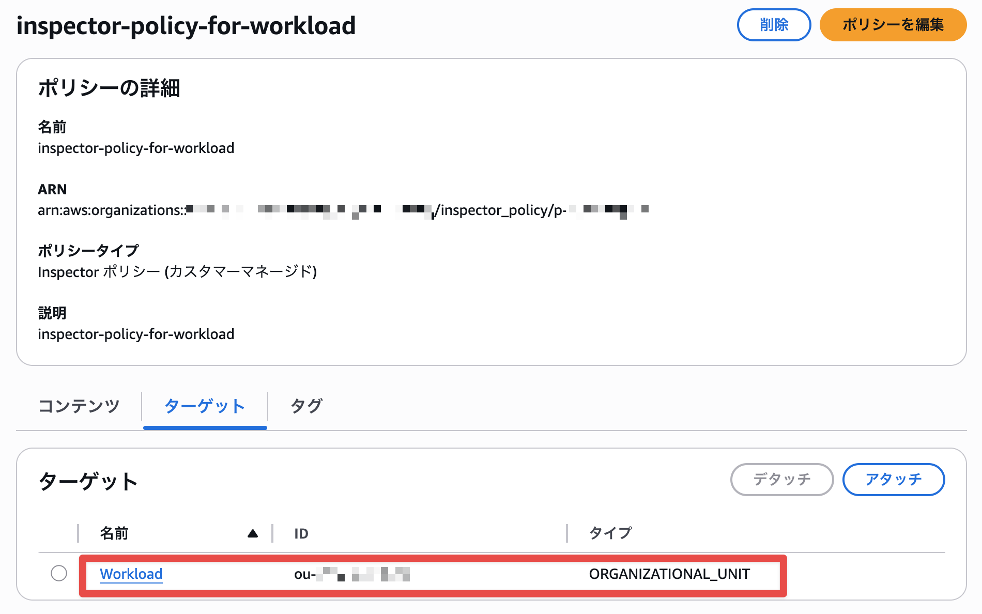This screenshot has width=982, height=614.
Task: Click the ou- ID cell value
Action: click(x=351, y=574)
